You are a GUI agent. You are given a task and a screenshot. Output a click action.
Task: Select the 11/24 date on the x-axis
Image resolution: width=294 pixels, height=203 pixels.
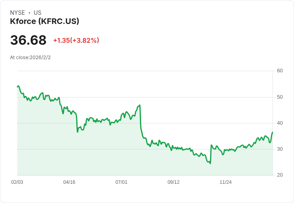(226, 182)
